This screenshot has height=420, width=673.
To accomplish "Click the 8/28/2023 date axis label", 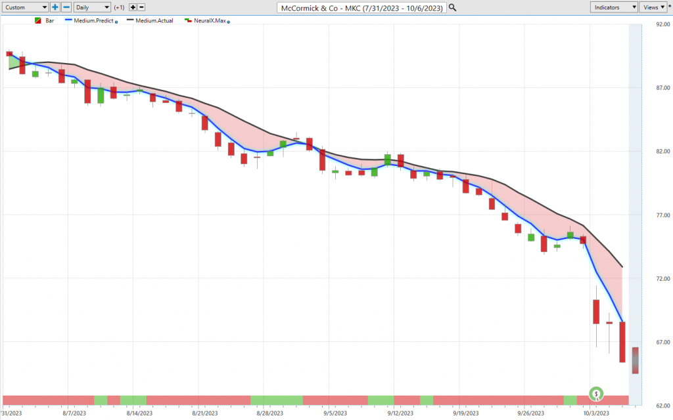I will [270, 413].
